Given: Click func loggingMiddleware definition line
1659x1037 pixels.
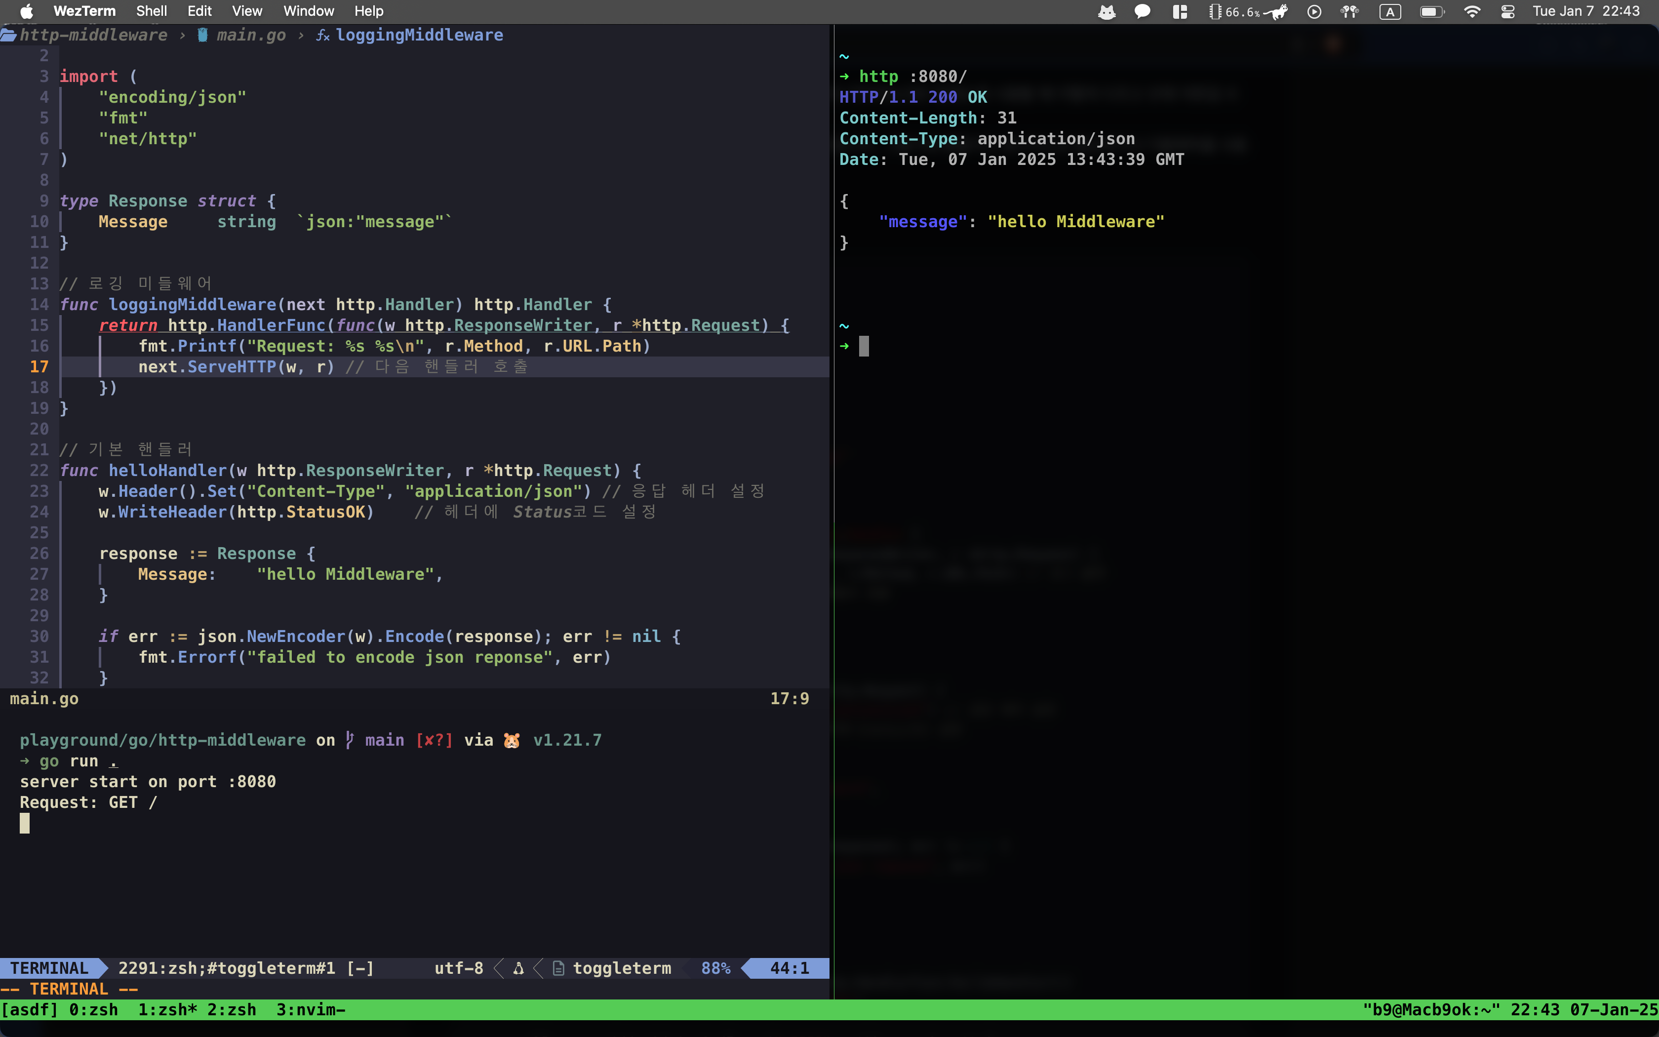Looking at the screenshot, I should tap(335, 305).
